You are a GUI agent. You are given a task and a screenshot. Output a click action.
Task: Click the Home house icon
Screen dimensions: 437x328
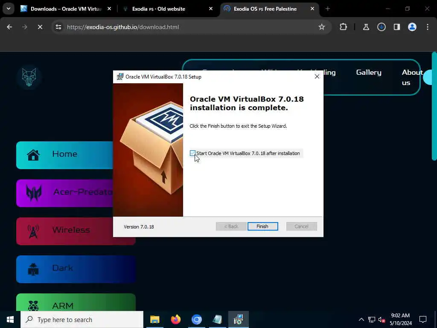click(33, 155)
